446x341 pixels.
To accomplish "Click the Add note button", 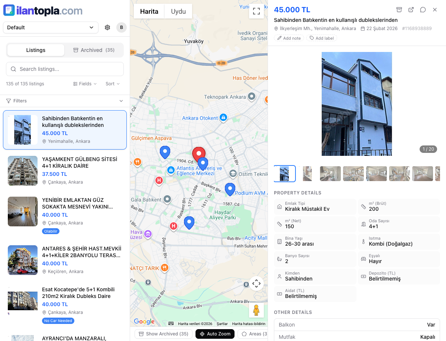I will [289, 38].
